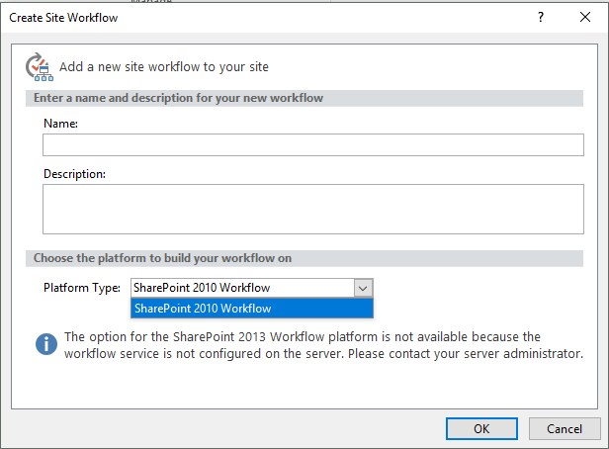This screenshot has height=449, width=609.
Task: Click the 'Create Site Workflow' title text
Action: [63, 18]
